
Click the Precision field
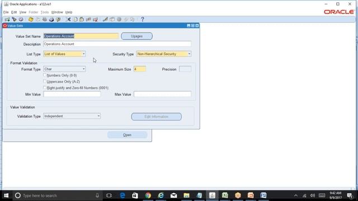tap(185, 69)
